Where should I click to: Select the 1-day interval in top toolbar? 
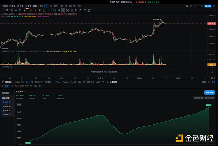point(74,6)
